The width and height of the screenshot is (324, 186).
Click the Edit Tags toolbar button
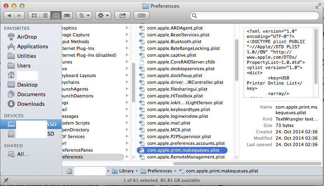(142, 16)
